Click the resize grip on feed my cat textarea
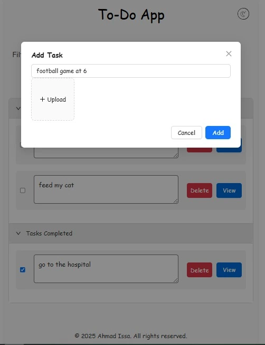The image size is (265, 345). (175, 201)
